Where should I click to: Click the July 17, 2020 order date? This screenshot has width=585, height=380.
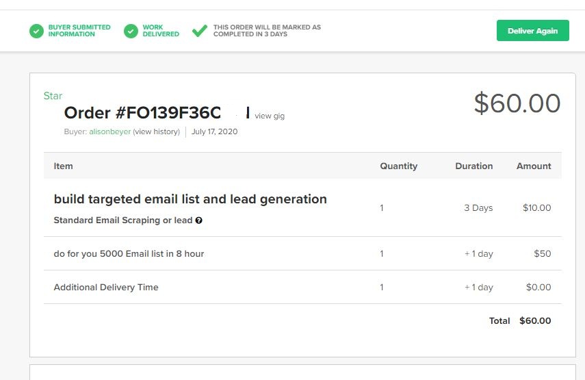pyautogui.click(x=215, y=131)
